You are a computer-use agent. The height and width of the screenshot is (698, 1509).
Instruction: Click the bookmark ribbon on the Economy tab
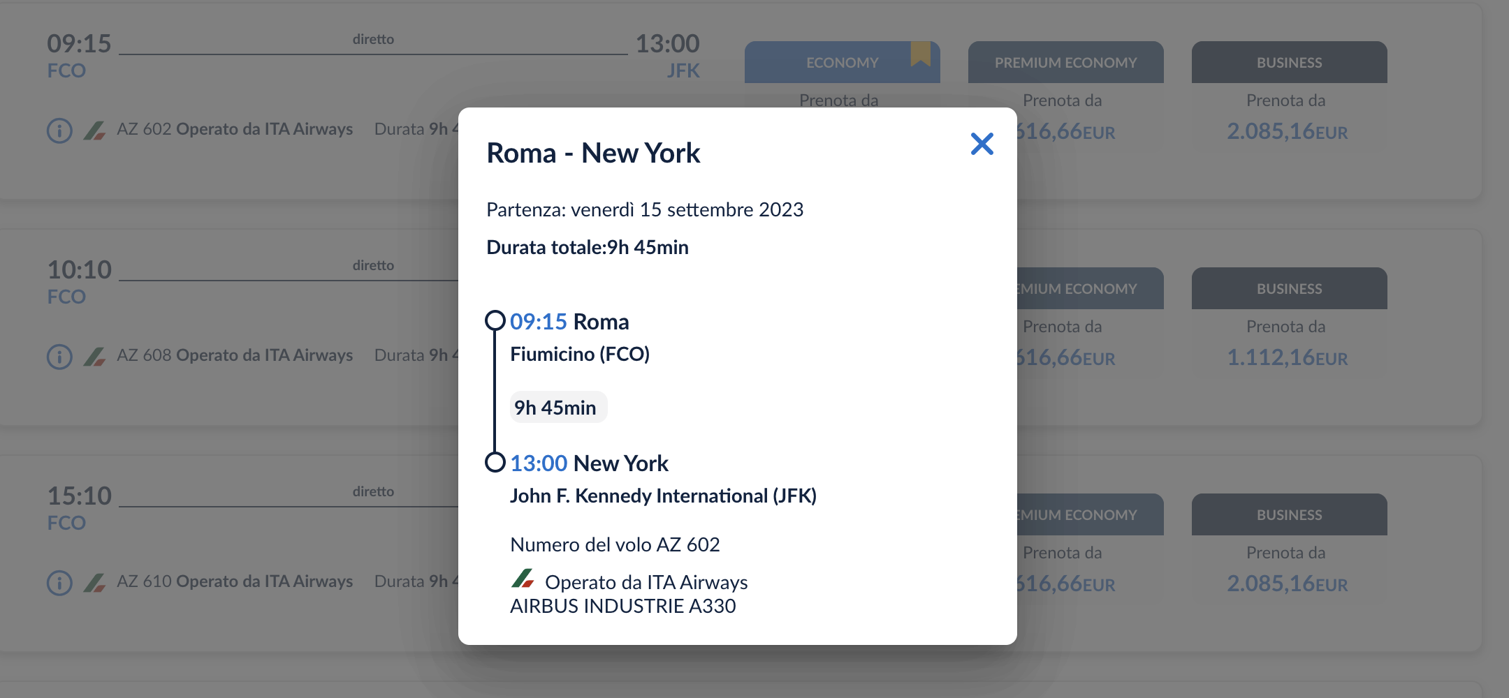(921, 54)
